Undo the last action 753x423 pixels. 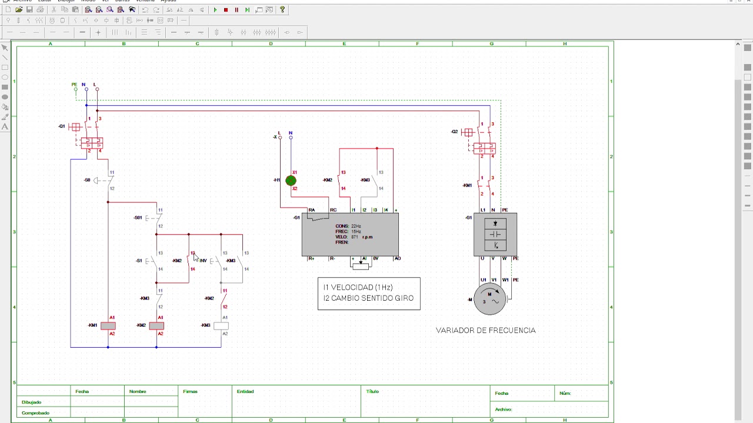(145, 9)
